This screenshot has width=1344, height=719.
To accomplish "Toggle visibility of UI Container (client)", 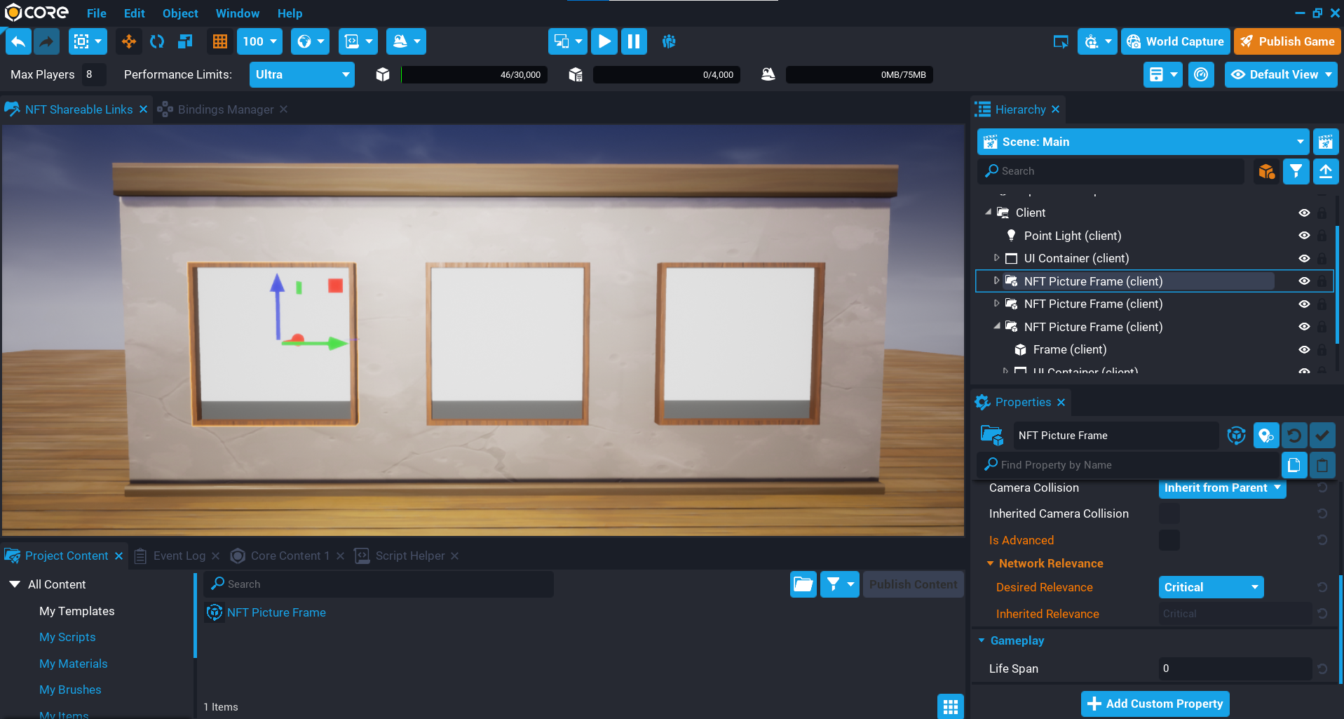I will click(x=1304, y=258).
